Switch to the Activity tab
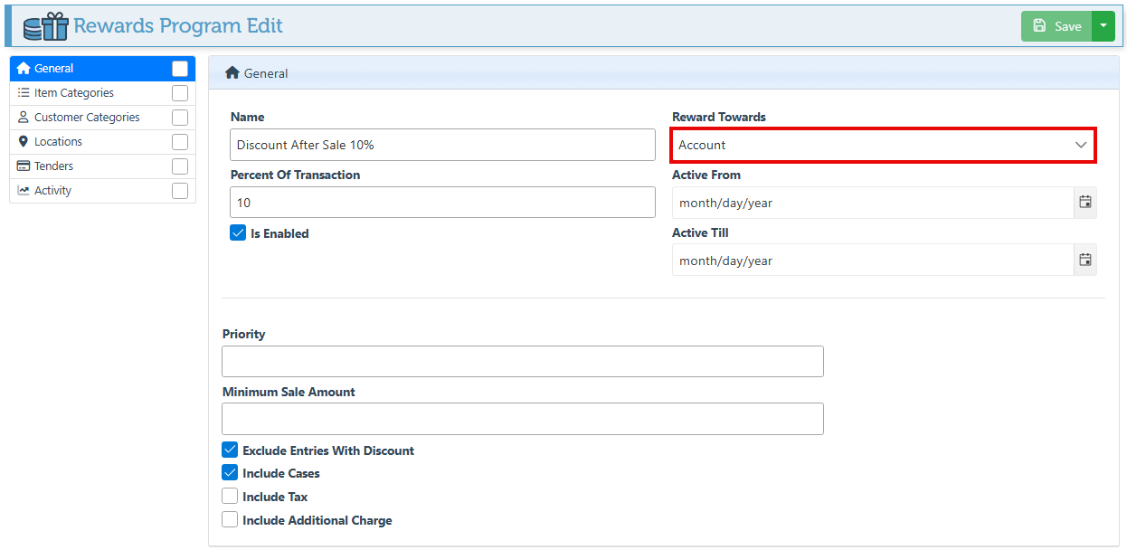Screen dimensions: 1127x550 (x=52, y=191)
